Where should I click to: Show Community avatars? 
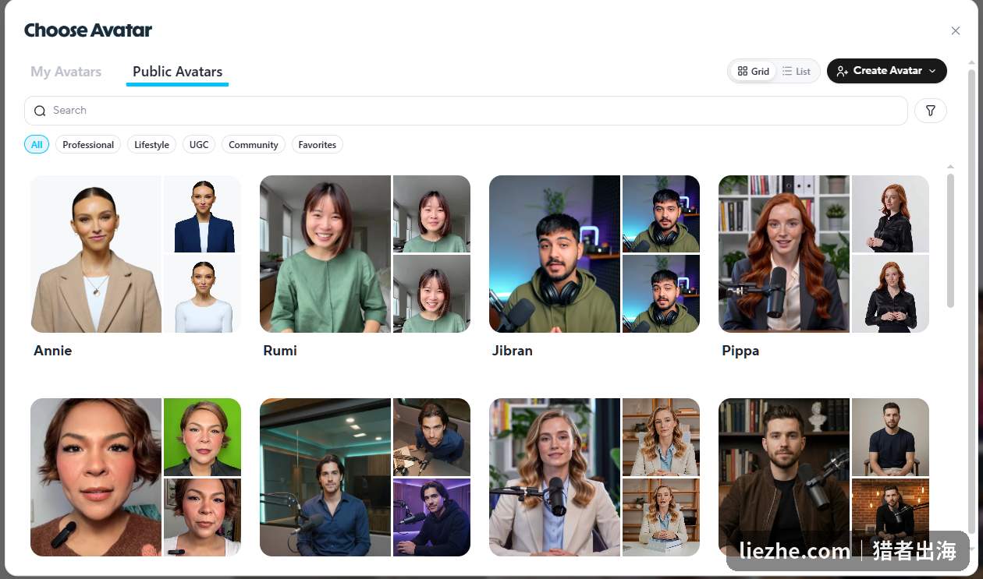pos(254,144)
